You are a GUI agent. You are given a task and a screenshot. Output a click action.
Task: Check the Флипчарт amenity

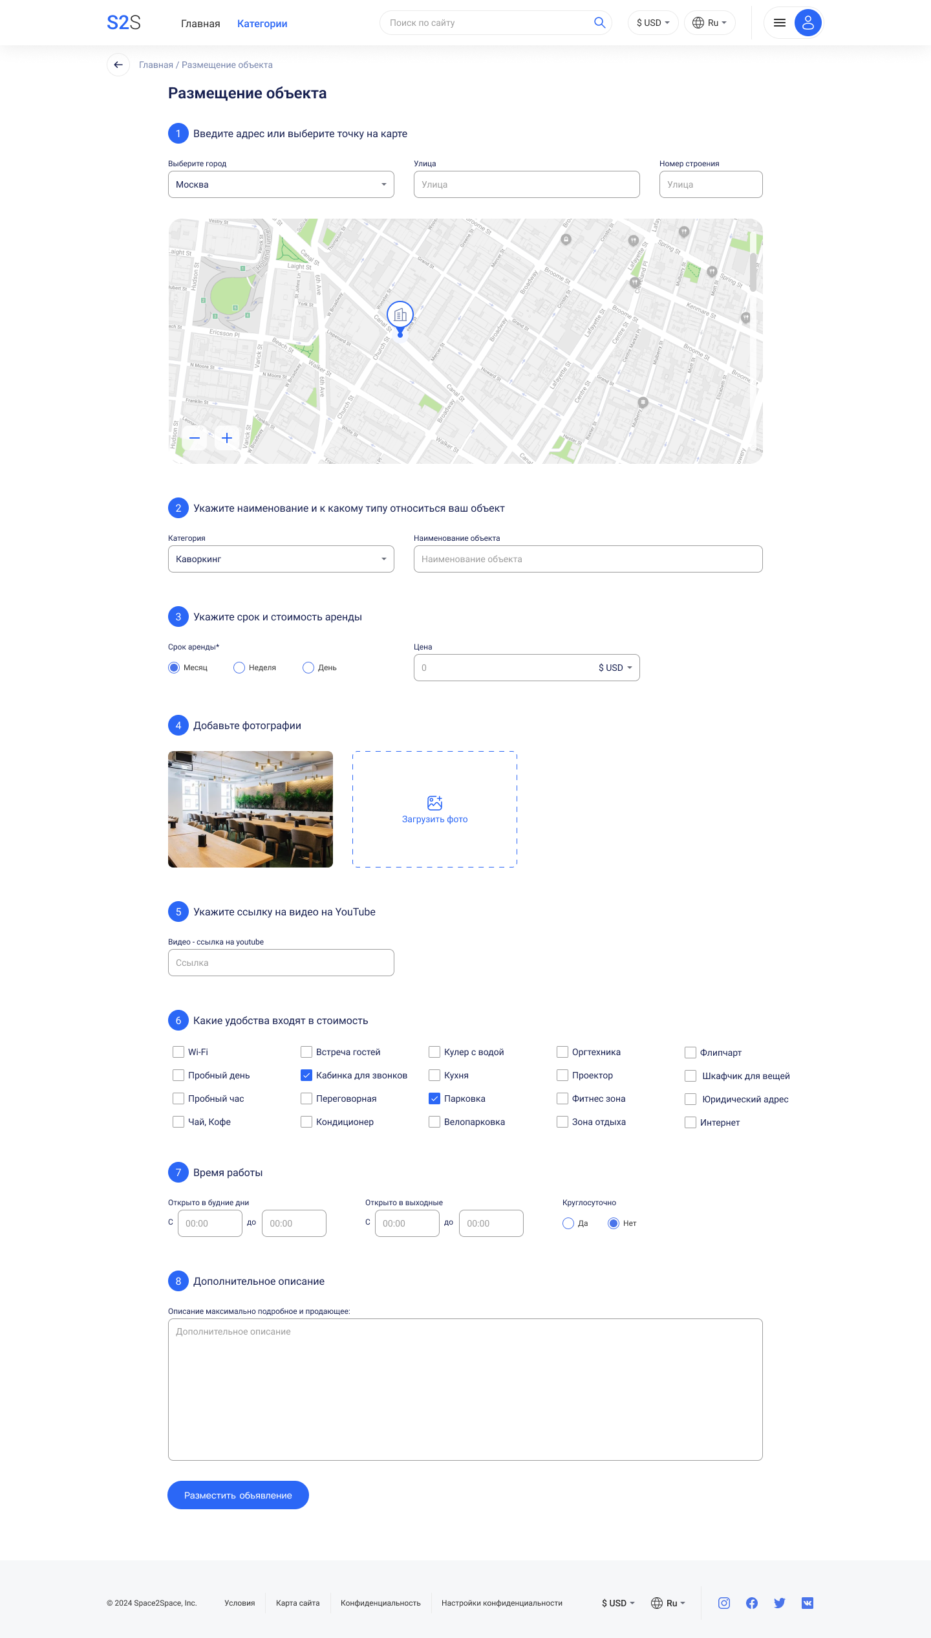click(x=690, y=1053)
